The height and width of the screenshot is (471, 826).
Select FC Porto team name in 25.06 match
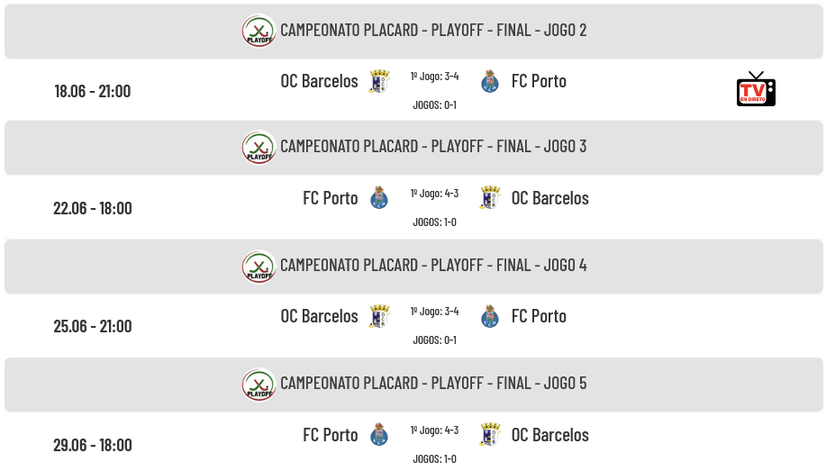coord(539,316)
